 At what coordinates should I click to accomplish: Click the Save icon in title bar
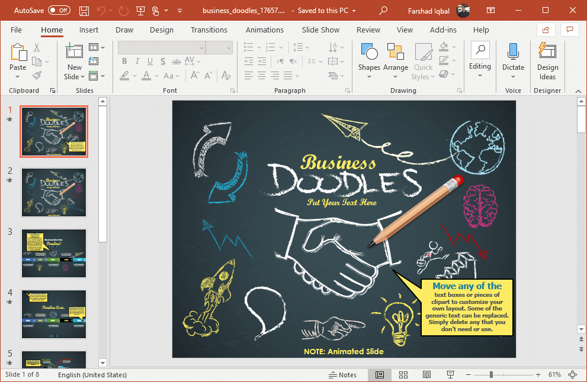tap(84, 11)
